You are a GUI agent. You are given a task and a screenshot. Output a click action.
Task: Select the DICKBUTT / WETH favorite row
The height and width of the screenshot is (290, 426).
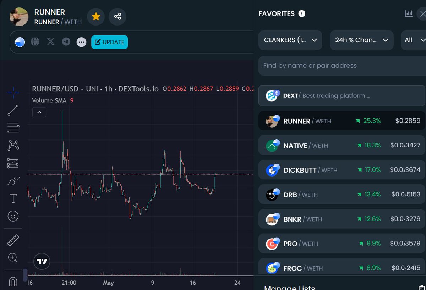tap(342, 170)
